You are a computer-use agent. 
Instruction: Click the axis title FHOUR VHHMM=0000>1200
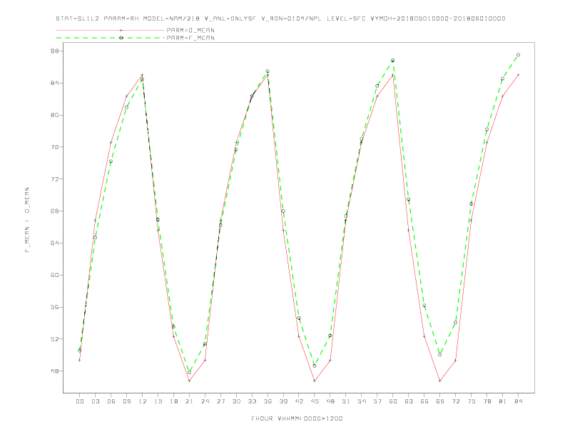tap(297, 418)
